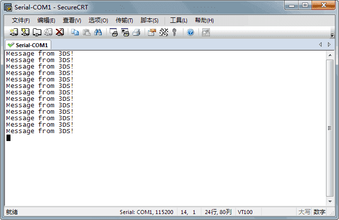Click the Print Selection icon

125,32
